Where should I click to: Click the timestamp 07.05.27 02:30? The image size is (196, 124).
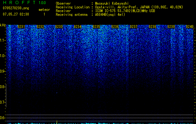coord(16,14)
